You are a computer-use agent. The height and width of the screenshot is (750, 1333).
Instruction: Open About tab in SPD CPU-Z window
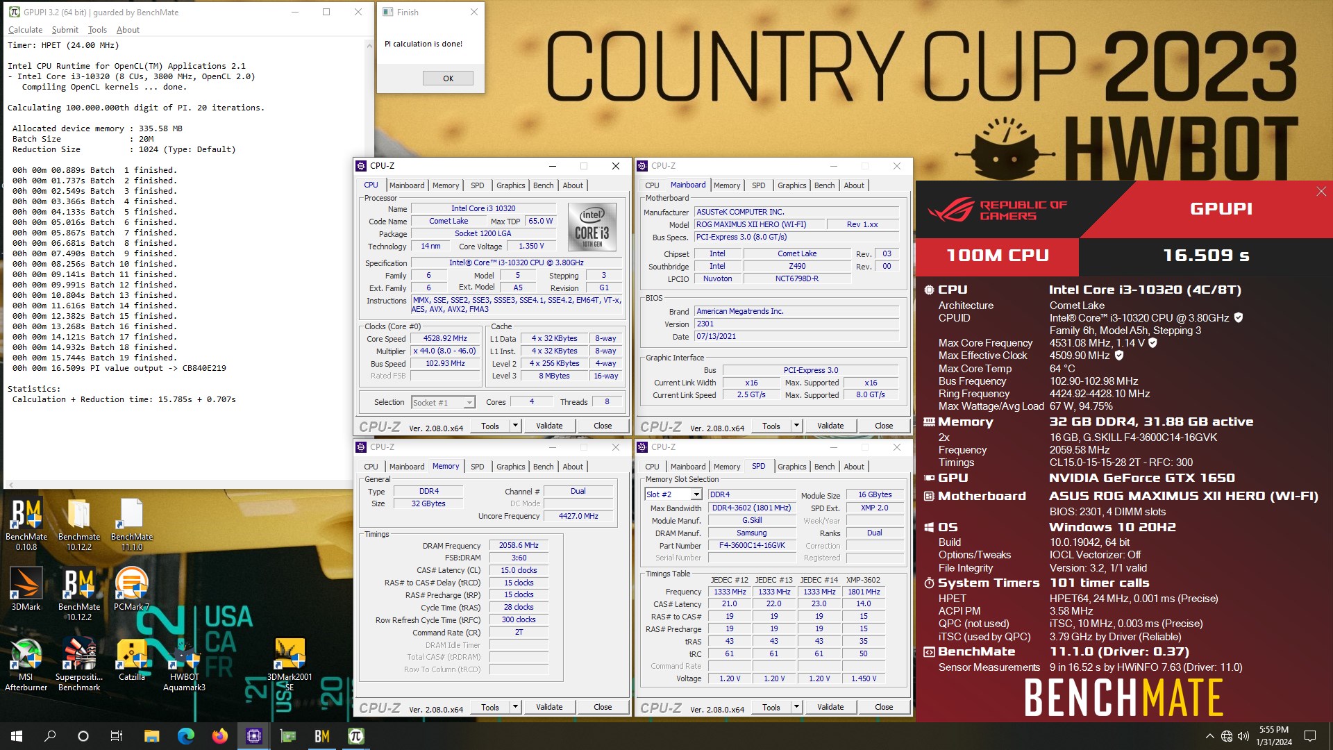coord(854,467)
